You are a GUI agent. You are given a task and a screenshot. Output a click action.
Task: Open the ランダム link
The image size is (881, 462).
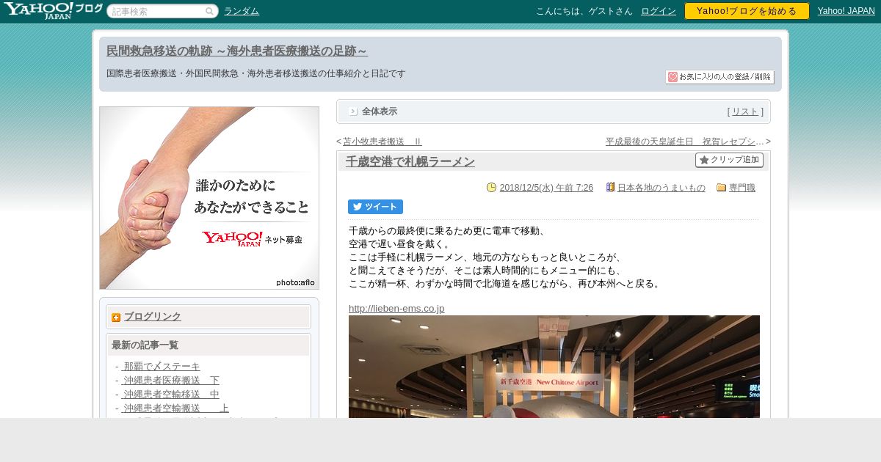point(242,11)
